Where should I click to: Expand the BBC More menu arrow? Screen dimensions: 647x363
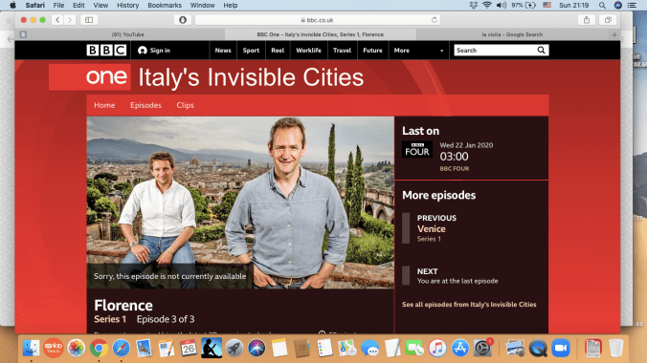pyautogui.click(x=441, y=51)
